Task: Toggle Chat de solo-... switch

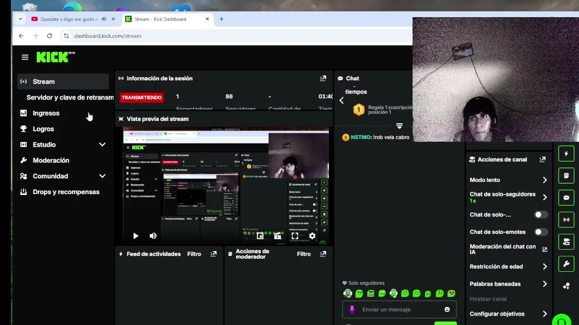Action: click(541, 215)
